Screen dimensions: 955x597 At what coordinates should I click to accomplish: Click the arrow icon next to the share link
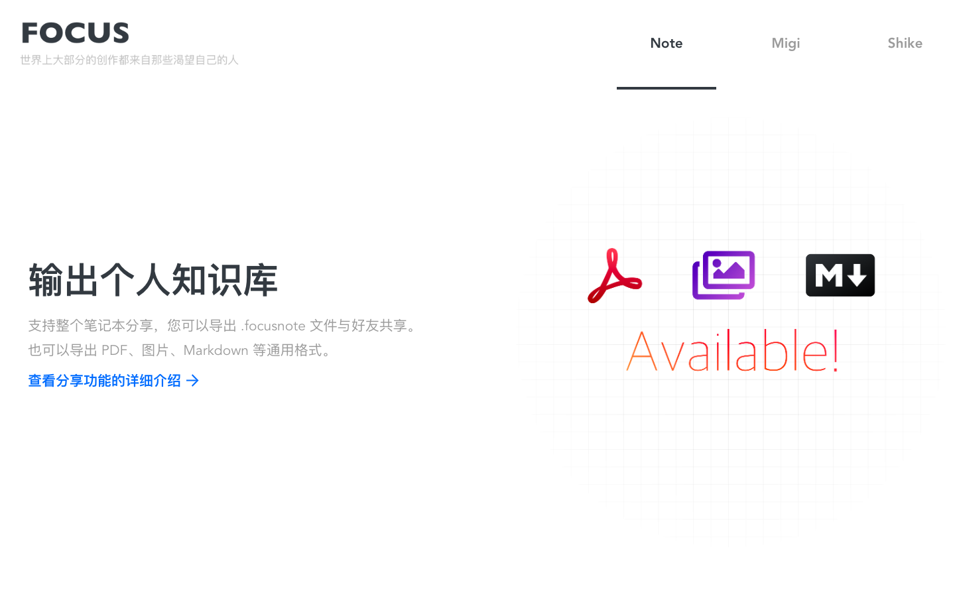(193, 381)
